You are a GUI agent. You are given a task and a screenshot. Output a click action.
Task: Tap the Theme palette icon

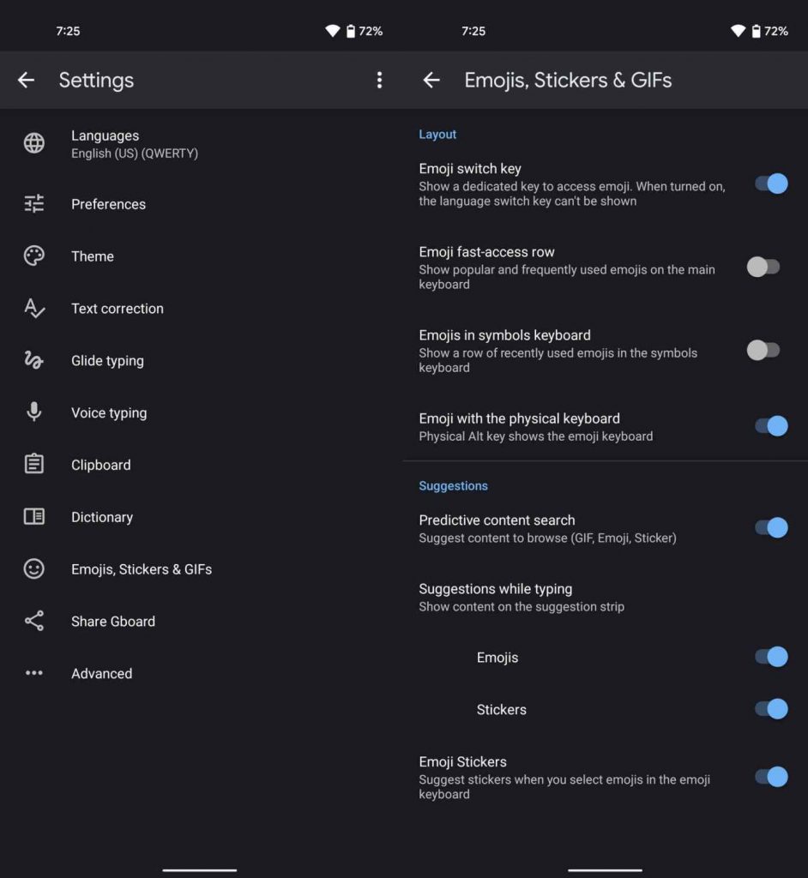[x=34, y=256]
